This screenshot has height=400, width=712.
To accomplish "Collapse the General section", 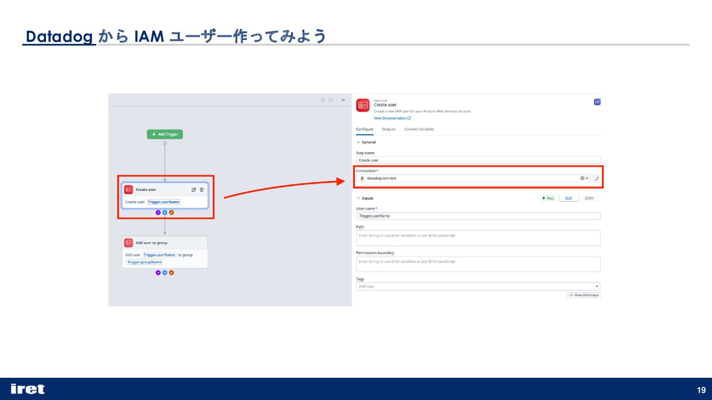I will pos(366,142).
